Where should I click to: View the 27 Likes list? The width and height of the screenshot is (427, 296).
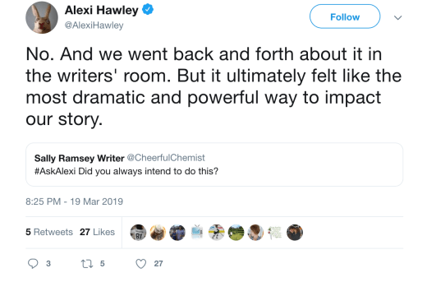click(x=97, y=232)
